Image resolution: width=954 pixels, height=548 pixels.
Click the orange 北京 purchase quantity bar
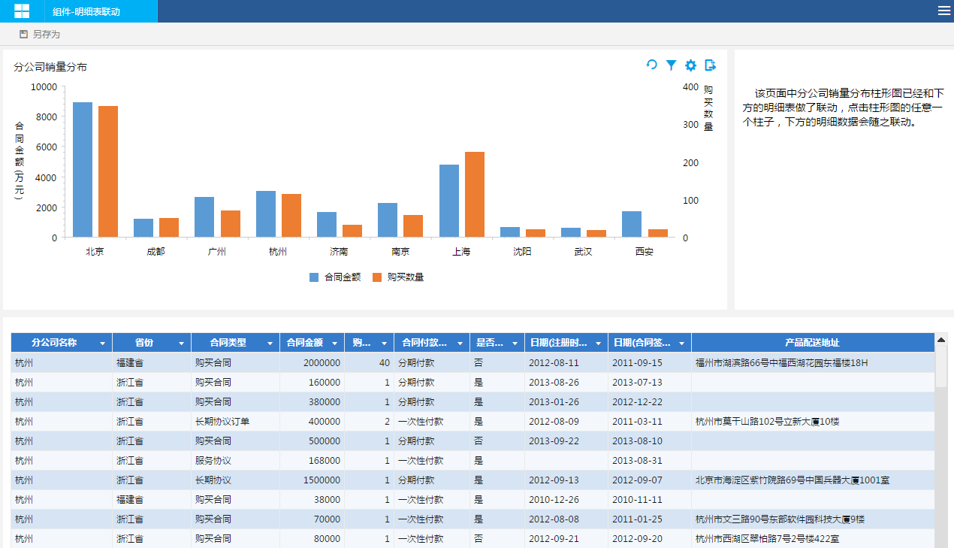point(108,171)
